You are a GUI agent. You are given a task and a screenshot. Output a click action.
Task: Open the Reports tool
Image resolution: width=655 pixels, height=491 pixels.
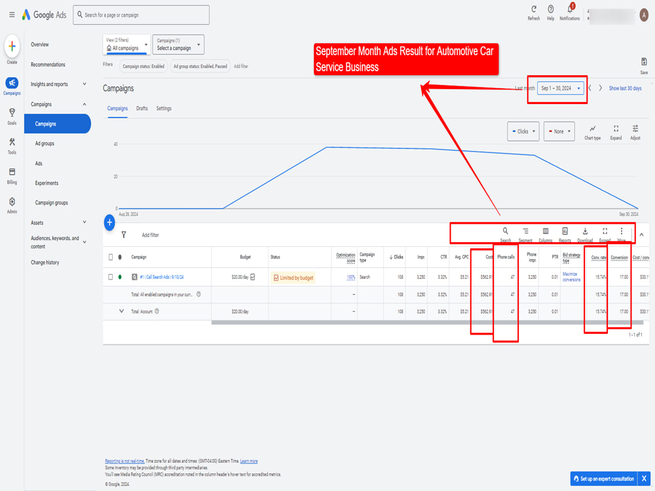(x=565, y=234)
